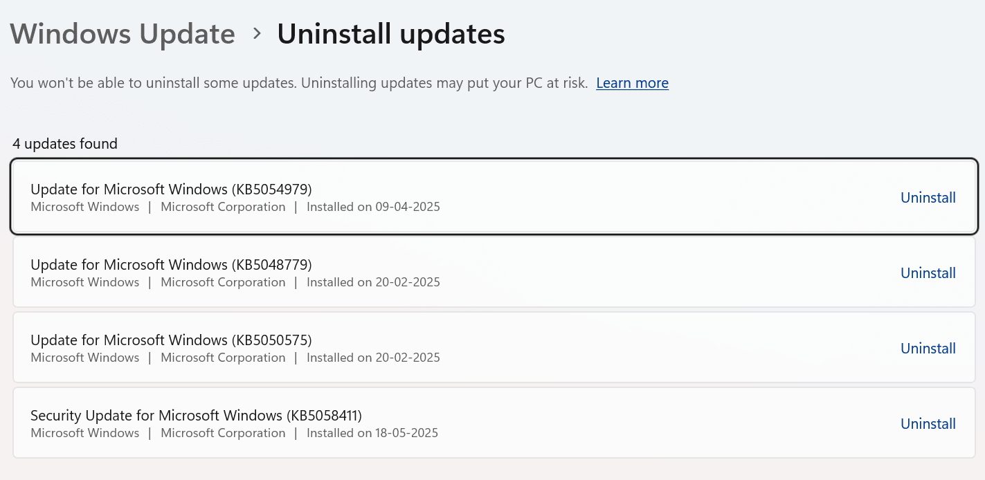Go back to Windows Update breadcrumb
Image resolution: width=985 pixels, height=480 pixels.
(x=123, y=34)
